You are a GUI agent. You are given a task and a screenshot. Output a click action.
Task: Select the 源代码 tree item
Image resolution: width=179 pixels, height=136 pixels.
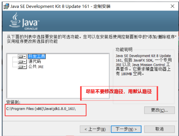click(35, 62)
